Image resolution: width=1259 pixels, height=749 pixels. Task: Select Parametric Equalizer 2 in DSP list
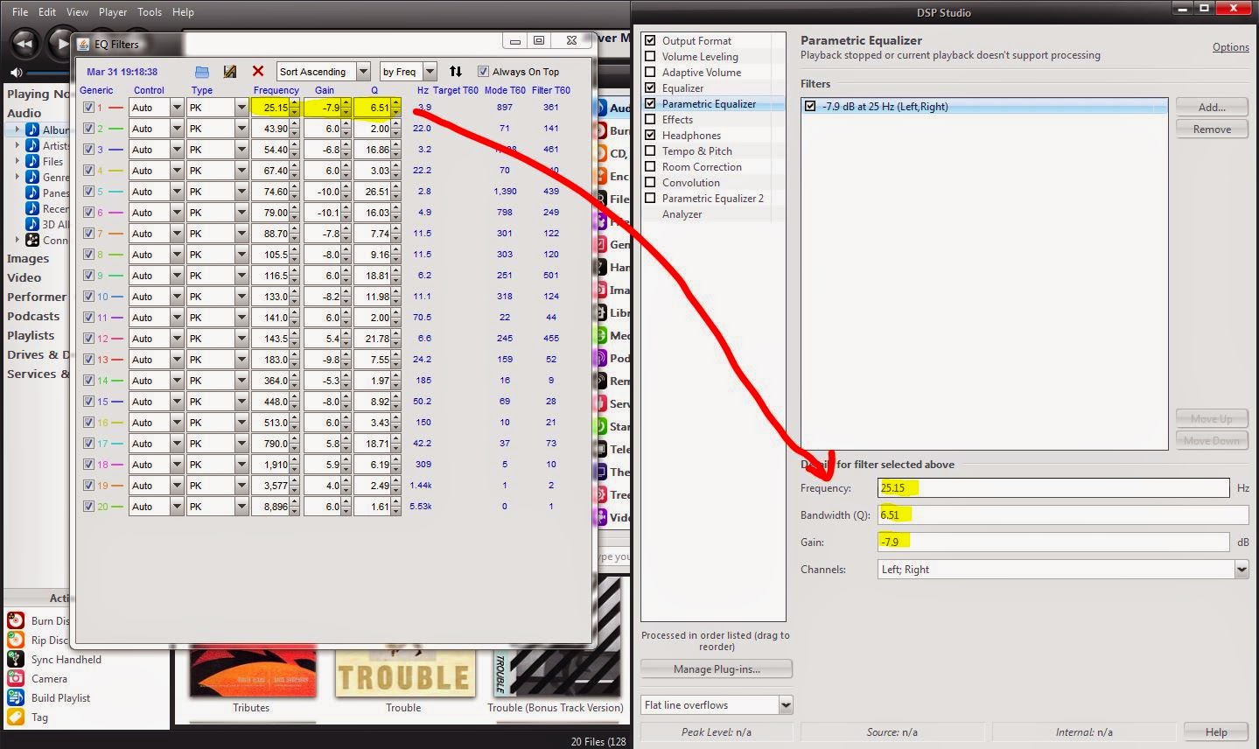click(712, 198)
